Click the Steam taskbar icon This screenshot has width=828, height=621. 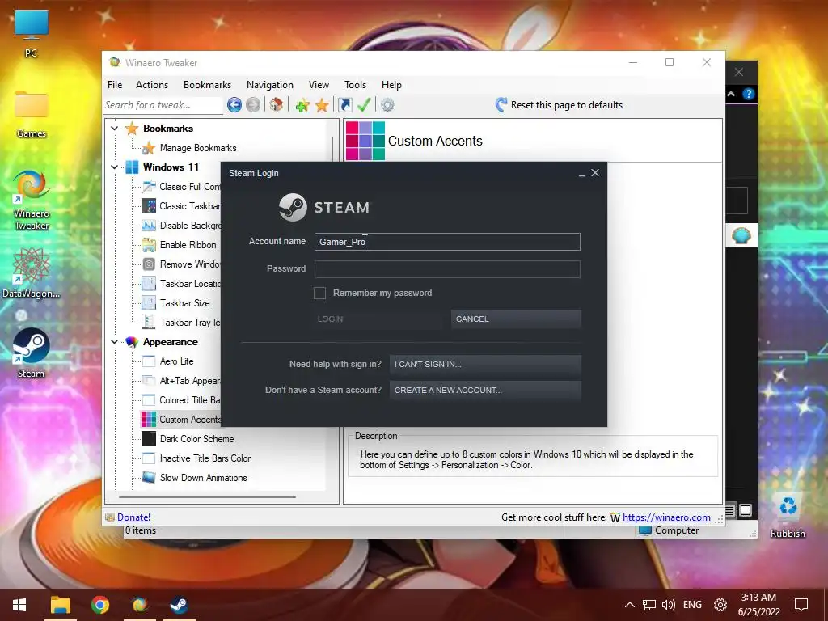coord(179,605)
